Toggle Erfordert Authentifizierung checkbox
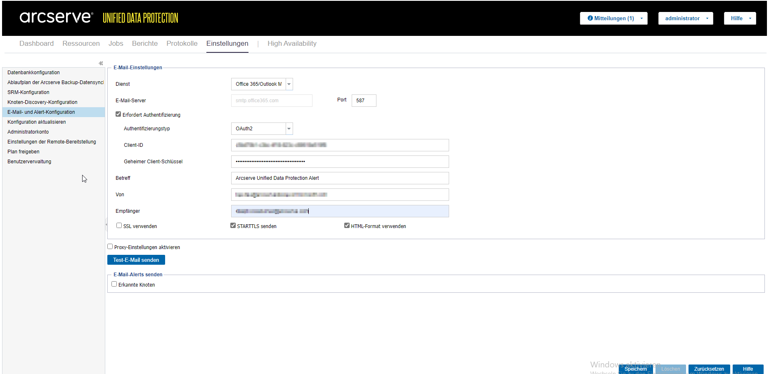Image resolution: width=769 pixels, height=374 pixels. [118, 114]
